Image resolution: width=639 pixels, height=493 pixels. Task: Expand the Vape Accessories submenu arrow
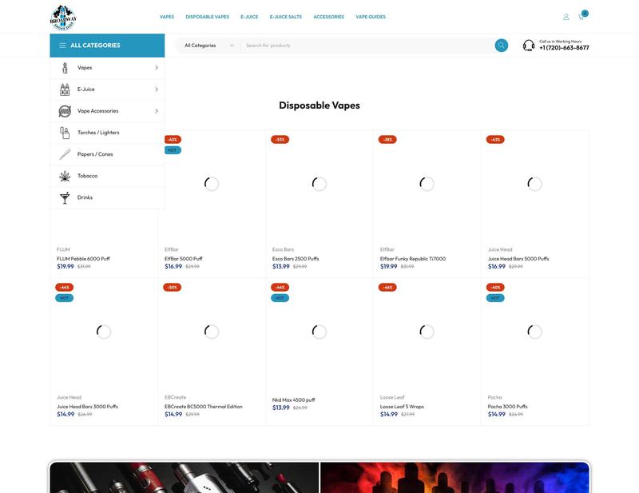(x=157, y=111)
